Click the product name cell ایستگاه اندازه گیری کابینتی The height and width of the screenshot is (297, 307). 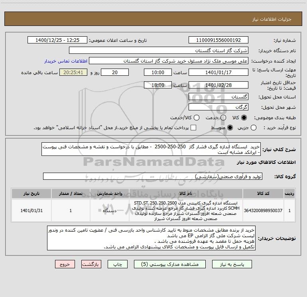(x=186, y=210)
